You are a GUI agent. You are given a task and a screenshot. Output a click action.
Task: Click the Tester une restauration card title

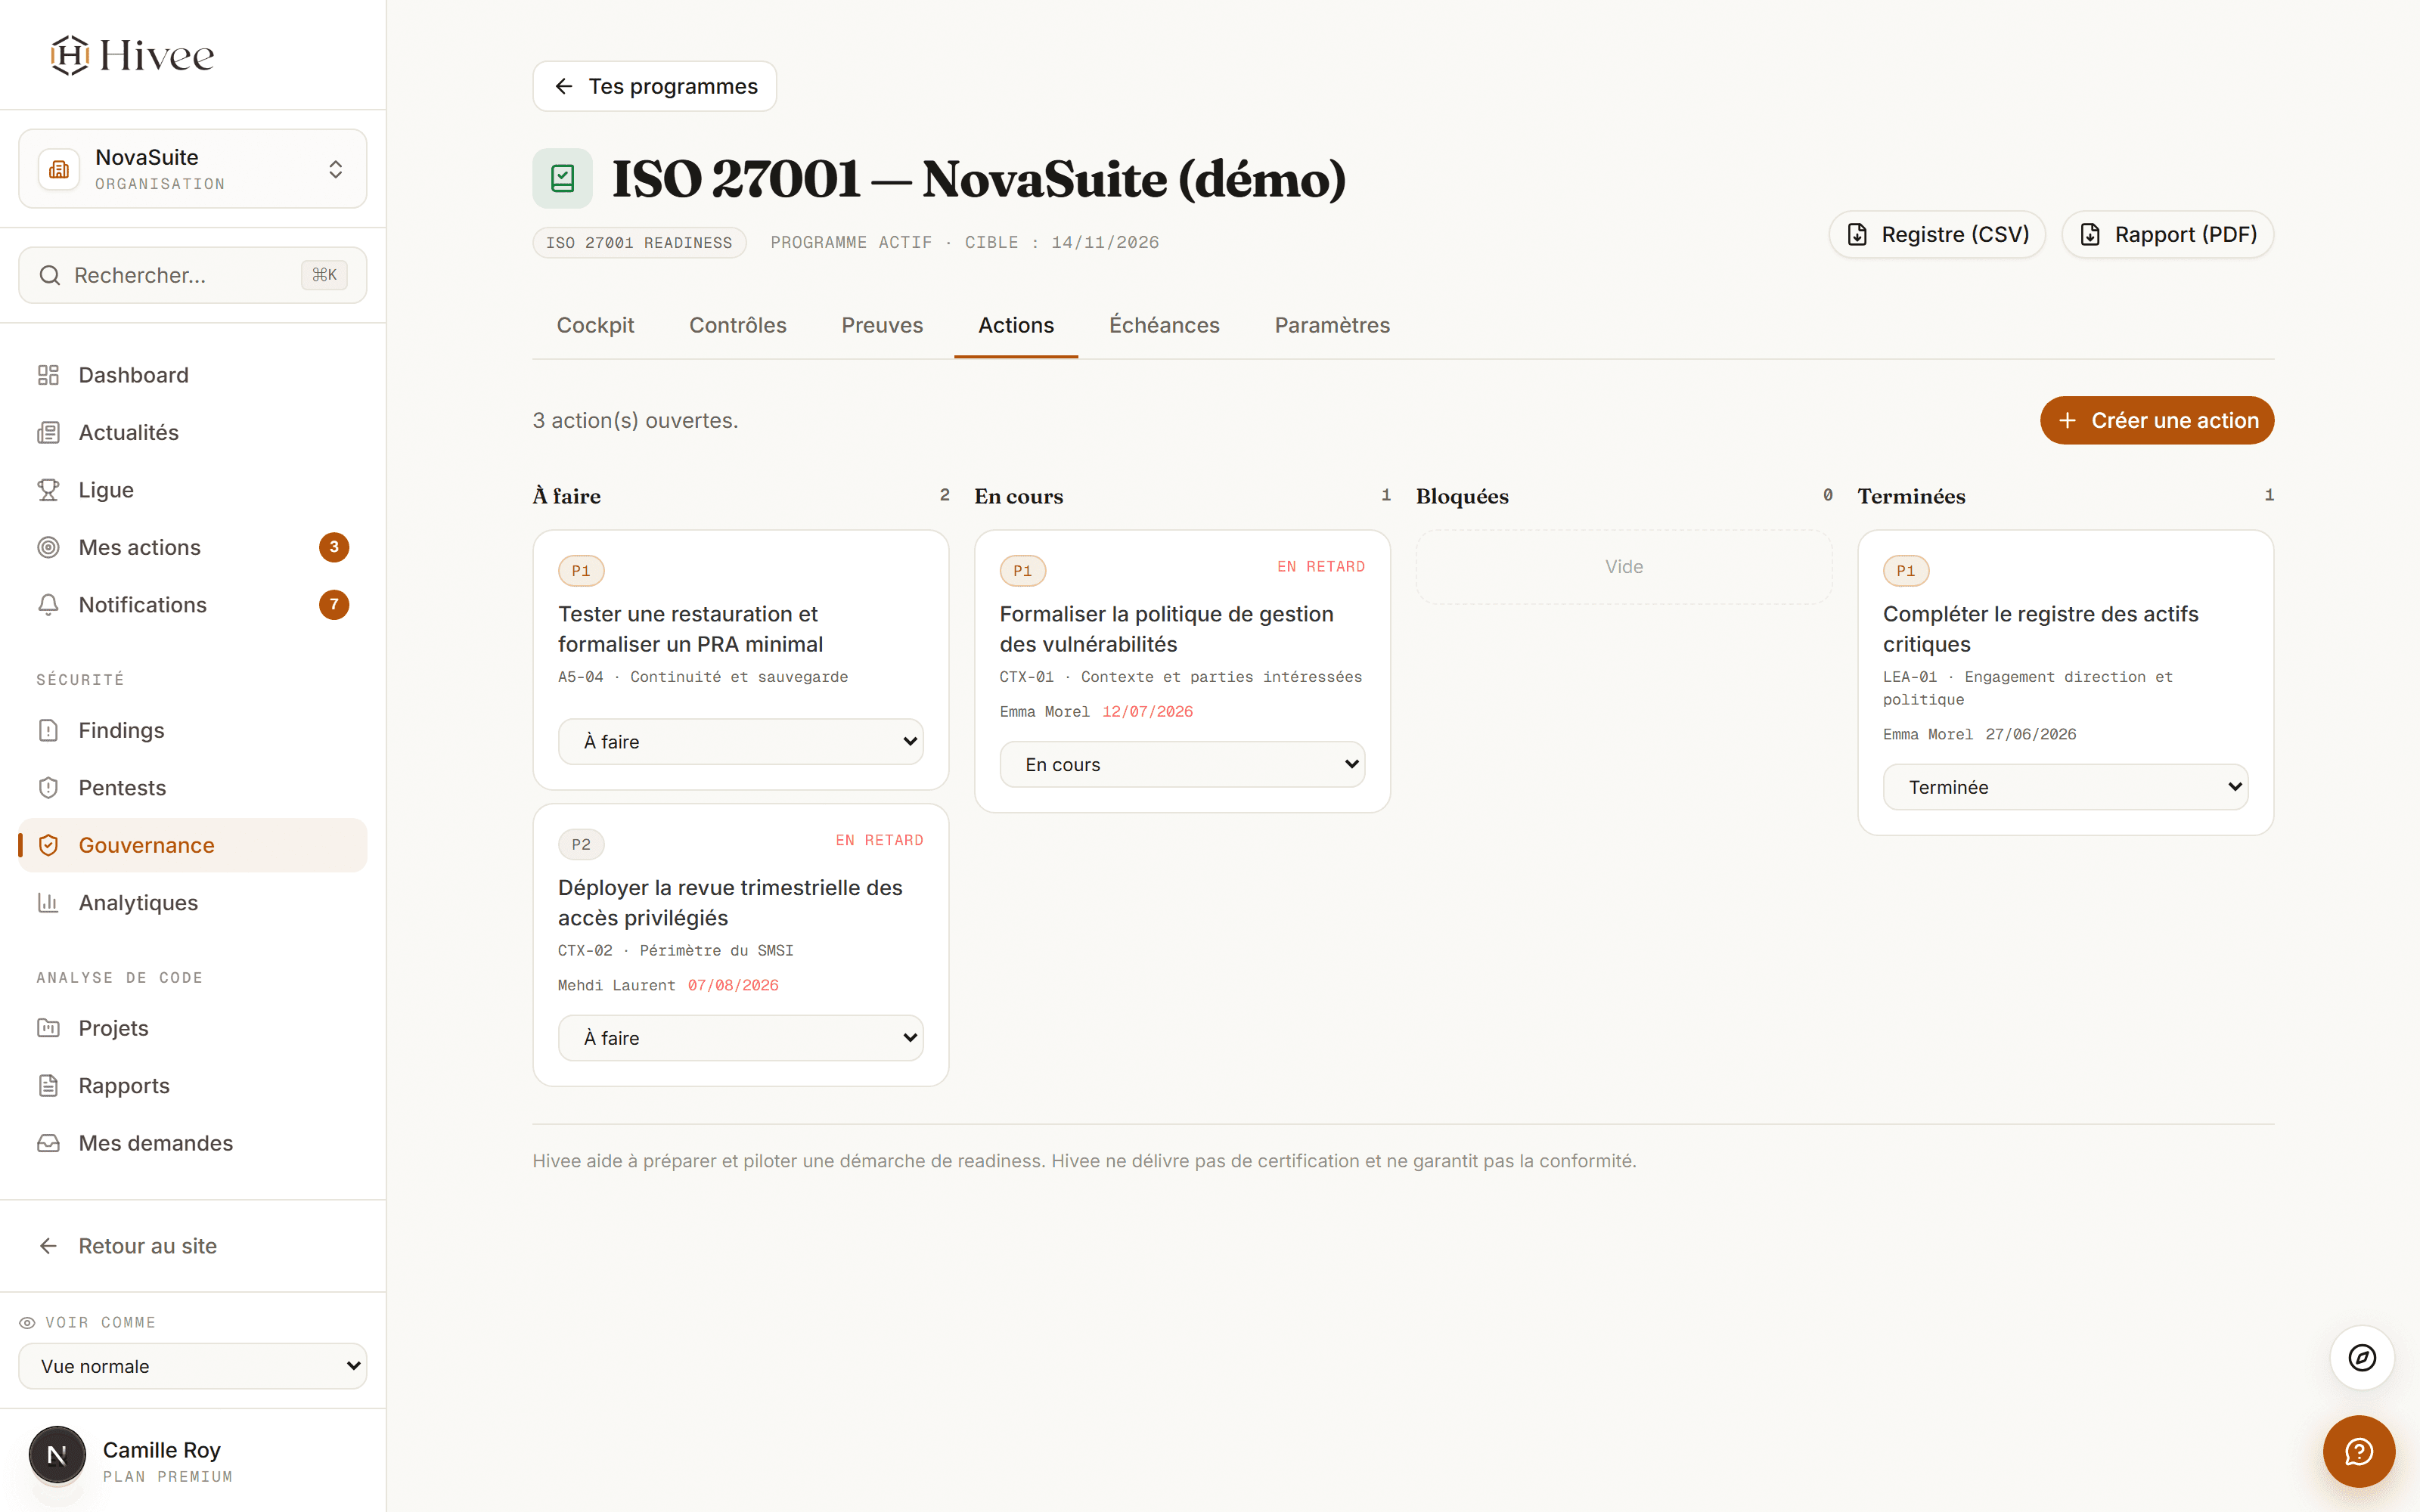691,629
